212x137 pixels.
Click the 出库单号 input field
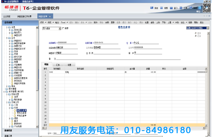[x=67, y=43]
